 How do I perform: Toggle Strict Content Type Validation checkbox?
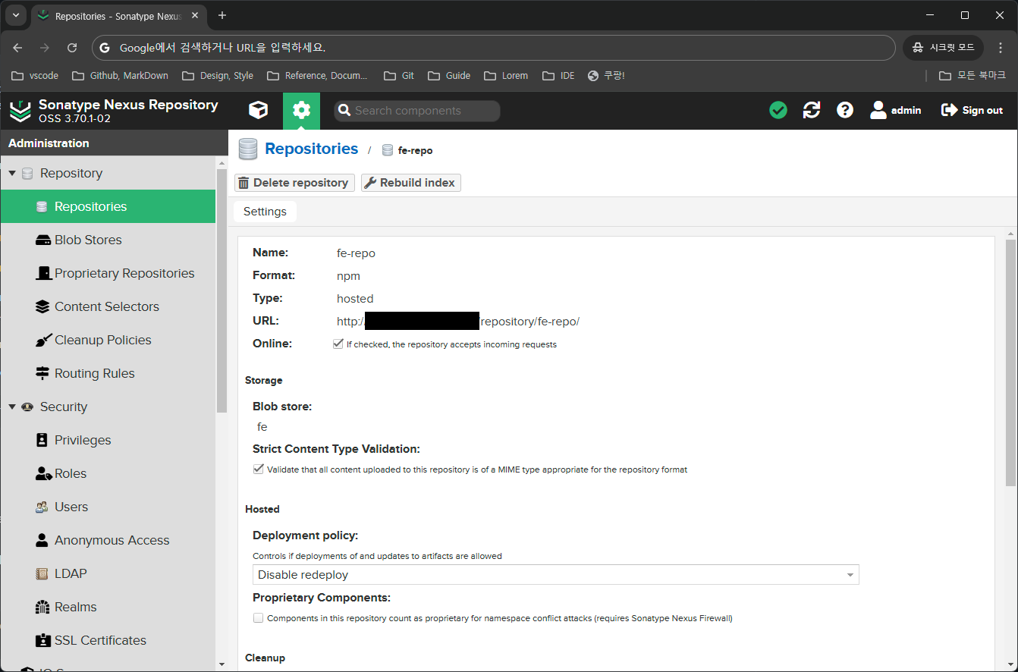[258, 469]
